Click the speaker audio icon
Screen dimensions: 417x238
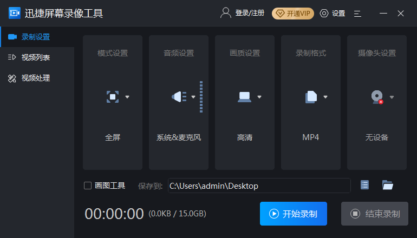point(179,97)
